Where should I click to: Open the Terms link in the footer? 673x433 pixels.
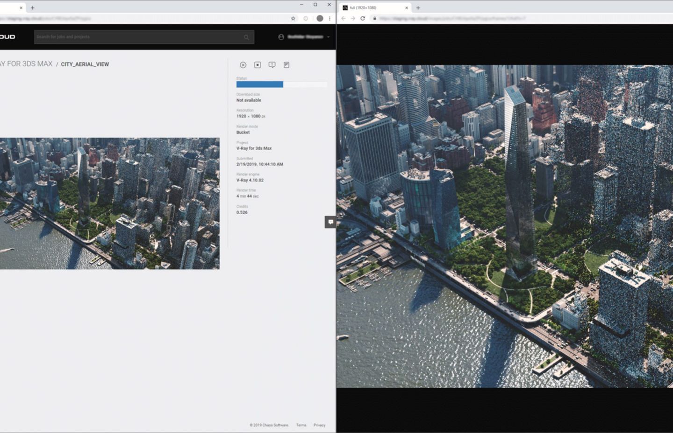(301, 425)
